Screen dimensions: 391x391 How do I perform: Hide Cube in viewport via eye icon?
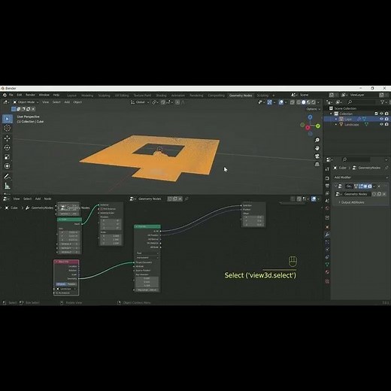(x=381, y=119)
